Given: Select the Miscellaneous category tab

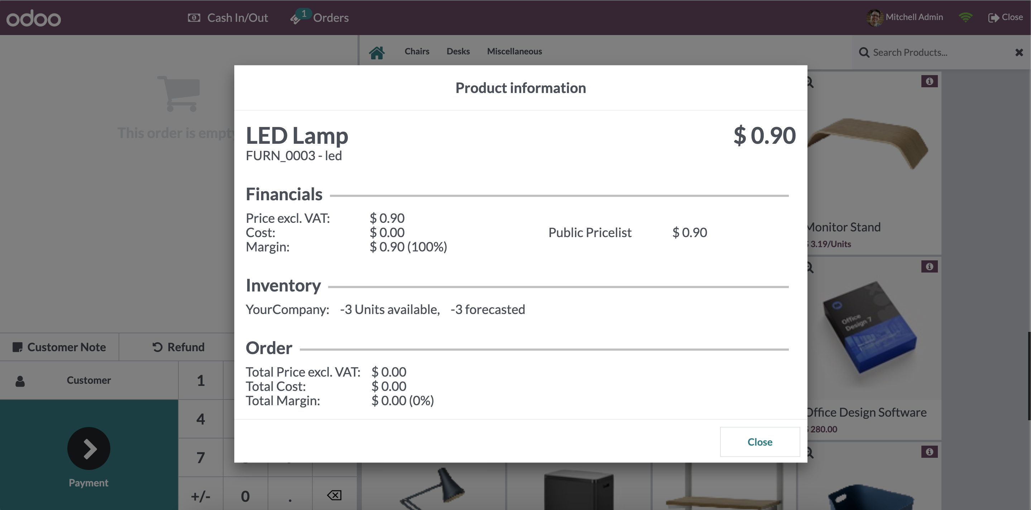Looking at the screenshot, I should click(x=514, y=51).
